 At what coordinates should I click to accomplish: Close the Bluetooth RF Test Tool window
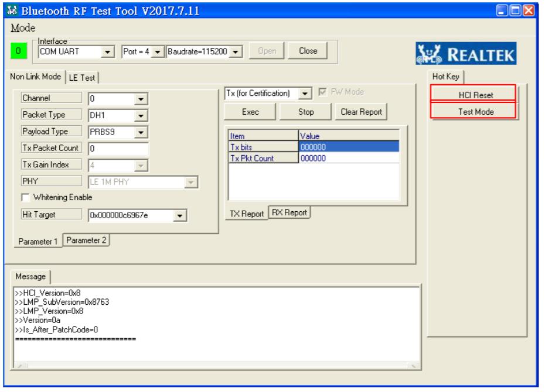[x=529, y=11]
